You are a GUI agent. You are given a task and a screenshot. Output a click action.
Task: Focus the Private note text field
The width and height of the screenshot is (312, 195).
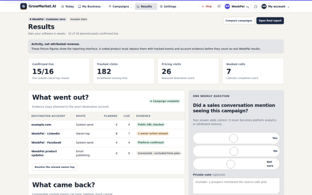(x=236, y=186)
